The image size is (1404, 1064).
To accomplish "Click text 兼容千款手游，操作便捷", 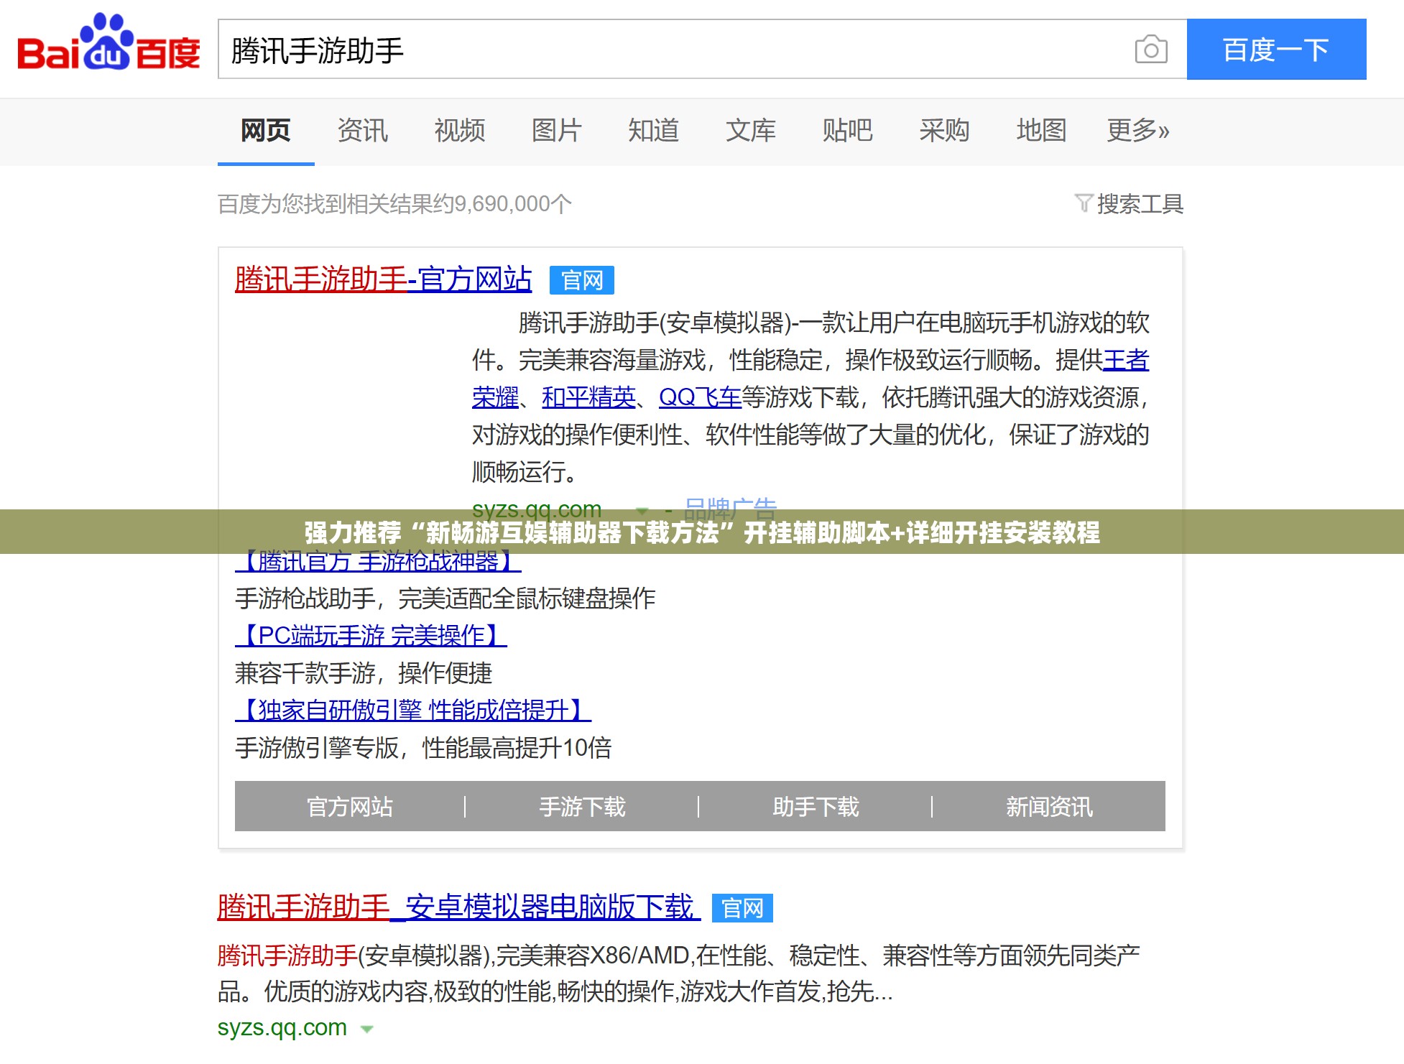I will coord(364,673).
